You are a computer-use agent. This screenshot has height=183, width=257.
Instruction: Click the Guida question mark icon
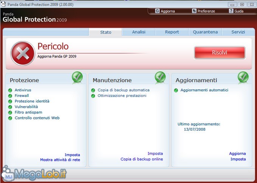point(231,11)
